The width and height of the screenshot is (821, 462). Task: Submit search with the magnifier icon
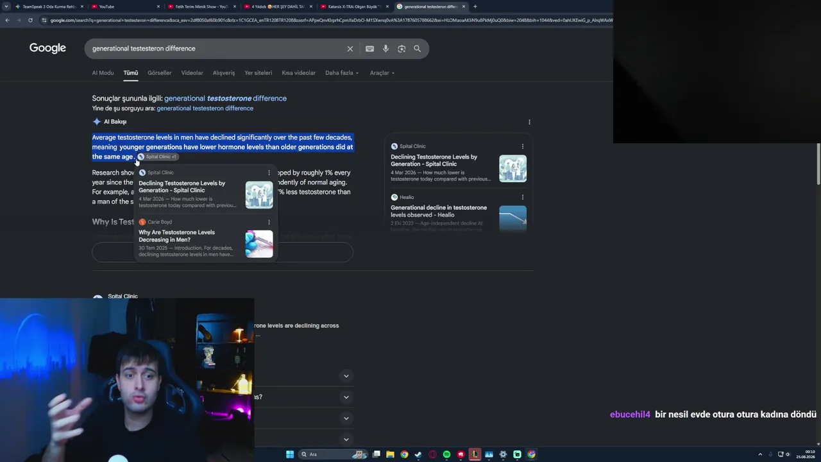pos(417,49)
